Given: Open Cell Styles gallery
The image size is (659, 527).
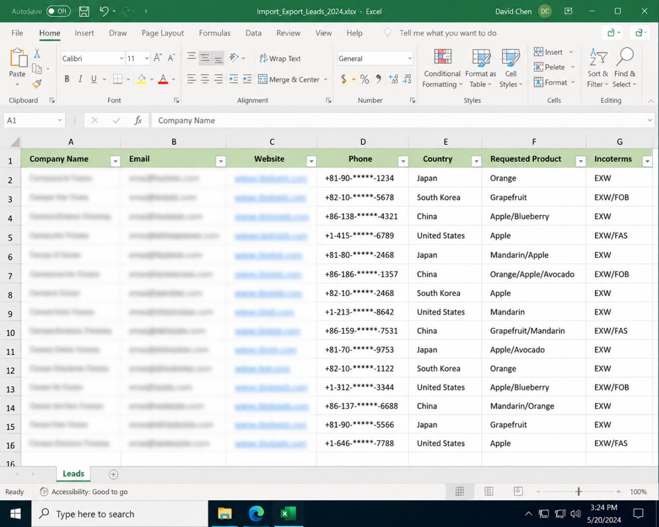Looking at the screenshot, I should click(511, 68).
